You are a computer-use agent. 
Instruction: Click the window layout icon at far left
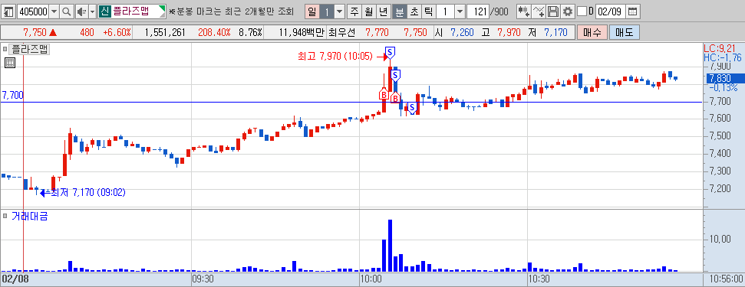[x=9, y=11]
